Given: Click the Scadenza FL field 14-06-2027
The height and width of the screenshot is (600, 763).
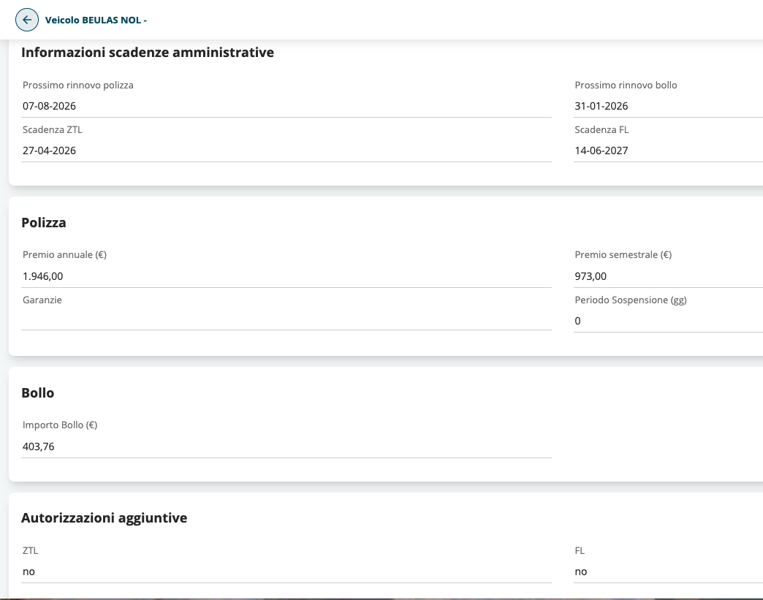Looking at the screenshot, I should tap(668, 151).
